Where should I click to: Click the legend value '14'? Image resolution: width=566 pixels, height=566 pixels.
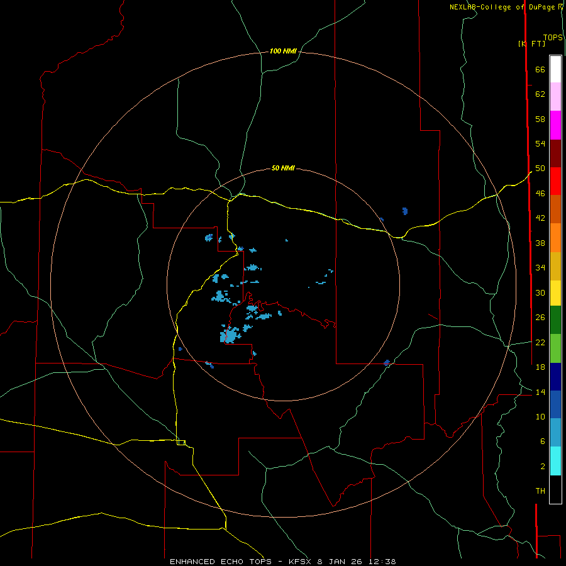point(540,392)
